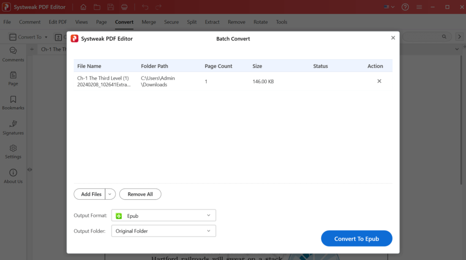Expand the Convert To dropdown arrow
This screenshot has width=466, height=260.
point(46,37)
